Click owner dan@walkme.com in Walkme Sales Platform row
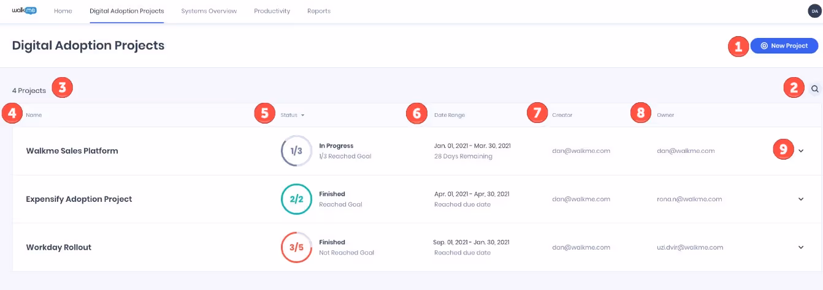The image size is (823, 290). (x=686, y=151)
